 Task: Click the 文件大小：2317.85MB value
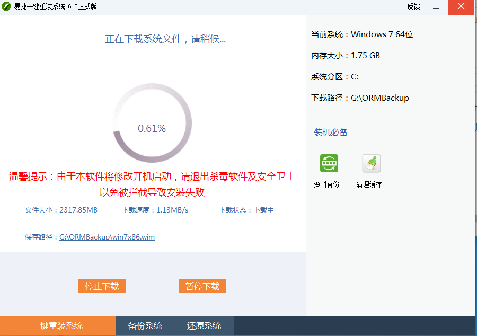click(x=61, y=210)
